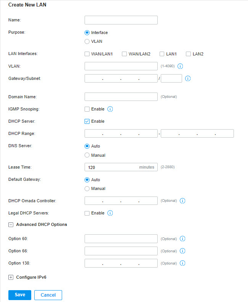Click the info icon next to VLAN field
Viewport: 248px width, 302px height.
click(180, 66)
